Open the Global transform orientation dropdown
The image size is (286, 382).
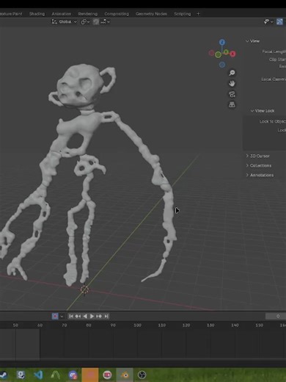[65, 22]
